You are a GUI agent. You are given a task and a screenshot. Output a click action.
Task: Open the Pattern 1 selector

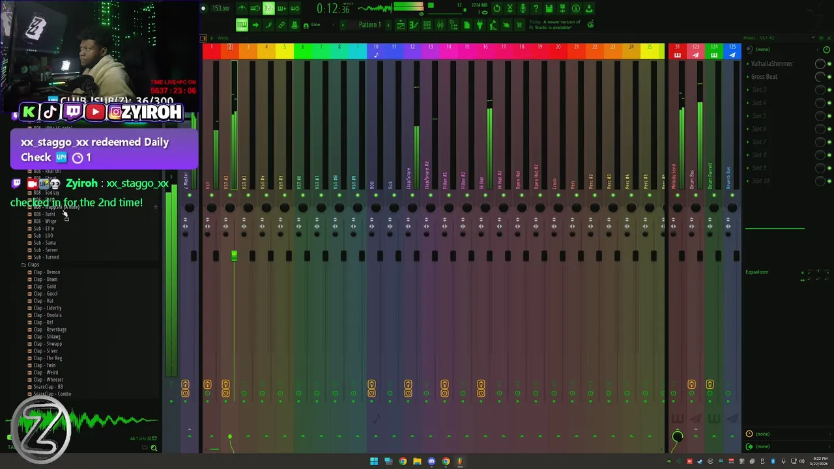(x=369, y=25)
